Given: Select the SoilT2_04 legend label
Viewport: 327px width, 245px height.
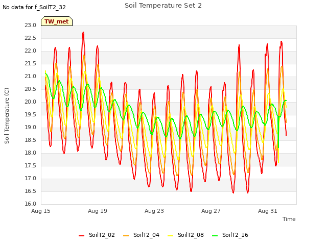Looking at the screenshot, I should (x=146, y=235).
